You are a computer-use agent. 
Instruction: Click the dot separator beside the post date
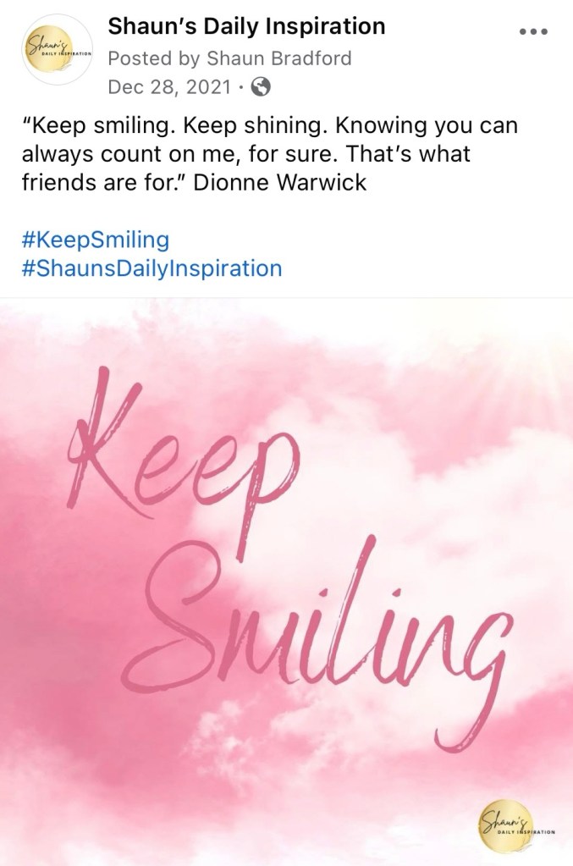[240, 87]
